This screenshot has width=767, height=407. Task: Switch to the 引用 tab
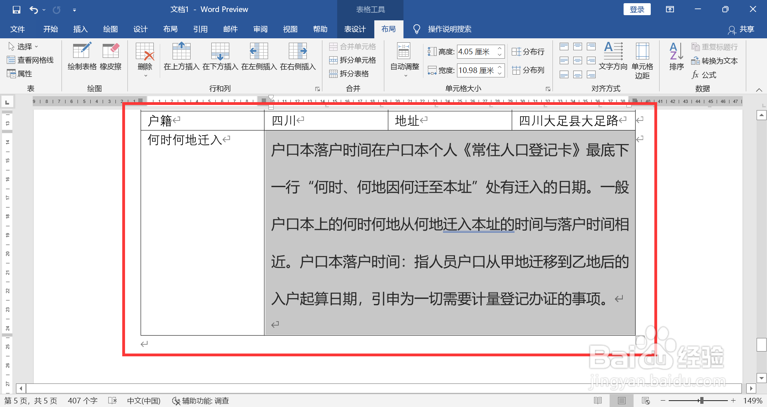click(201, 29)
